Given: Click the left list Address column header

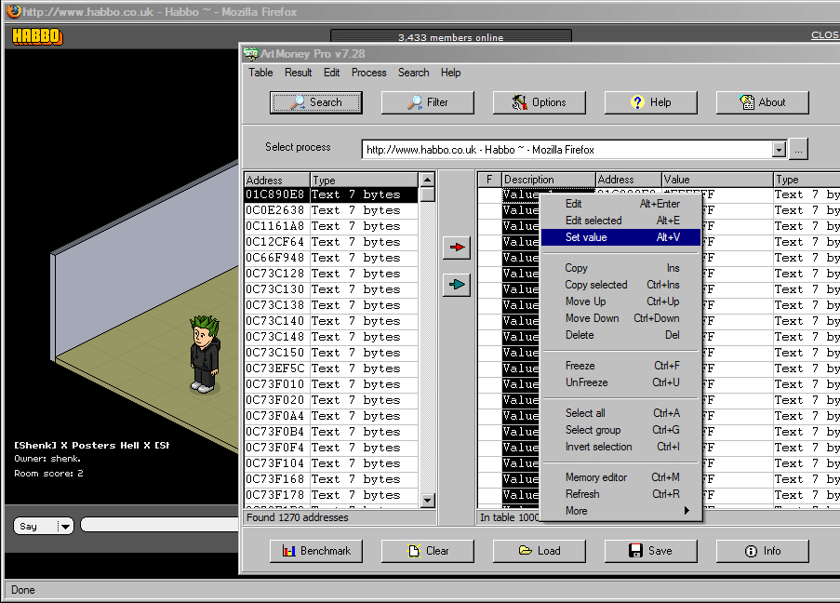Looking at the screenshot, I should click(277, 180).
